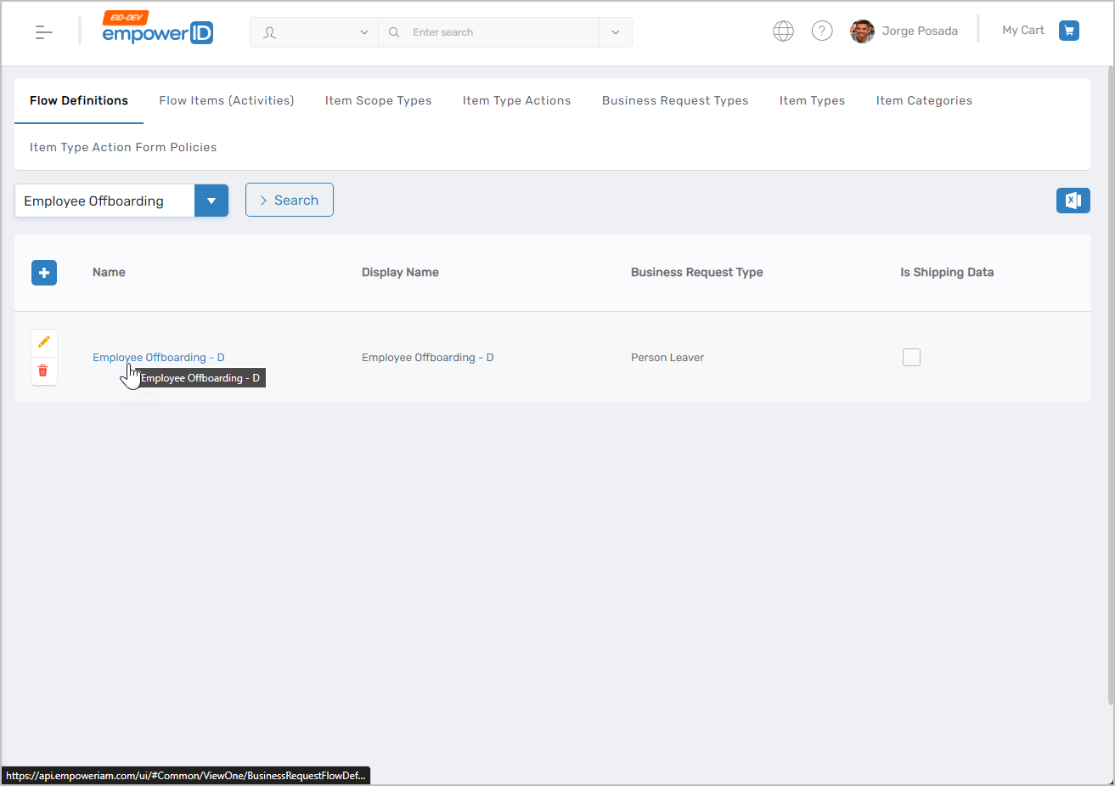The height and width of the screenshot is (786, 1115).
Task: Click the help question mark icon
Action: tap(821, 31)
